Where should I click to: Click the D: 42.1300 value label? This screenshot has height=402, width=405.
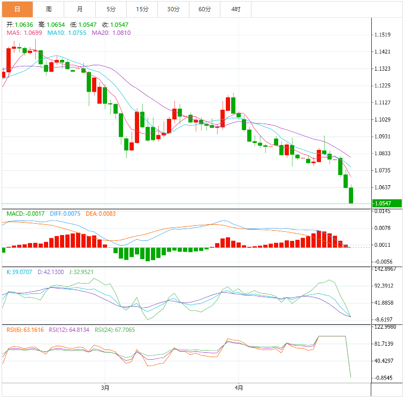click(x=51, y=272)
